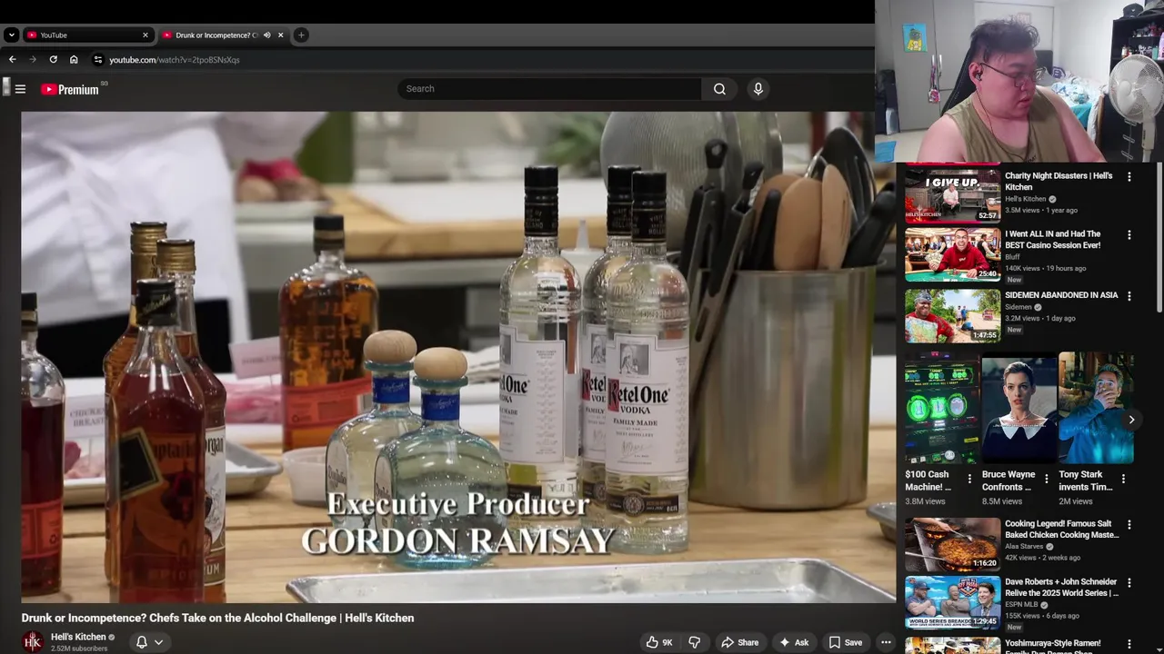This screenshot has height=654, width=1164.
Task: Save video to a playlist
Action: (x=845, y=642)
